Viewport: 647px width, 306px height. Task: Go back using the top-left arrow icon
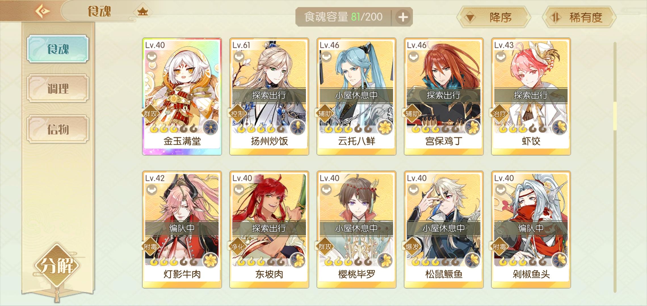point(43,11)
